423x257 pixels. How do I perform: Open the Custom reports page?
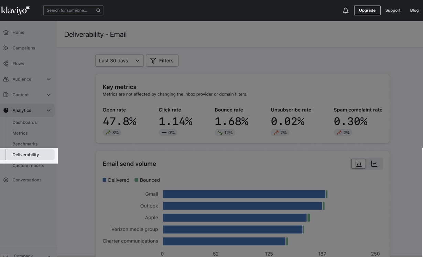click(28, 165)
